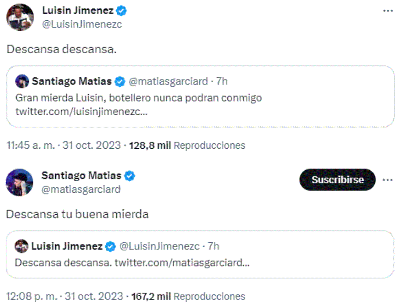The height and width of the screenshot is (304, 399).
Task: Click the verified checkmark next to Santiago Matias
Action: tap(129, 175)
